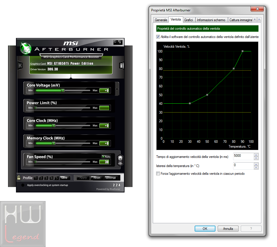
Task: Increase temperature hysteresis with up stepper
Action: click(x=256, y=164)
